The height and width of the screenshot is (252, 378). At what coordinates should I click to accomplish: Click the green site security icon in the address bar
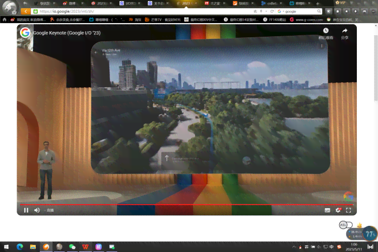(35, 11)
